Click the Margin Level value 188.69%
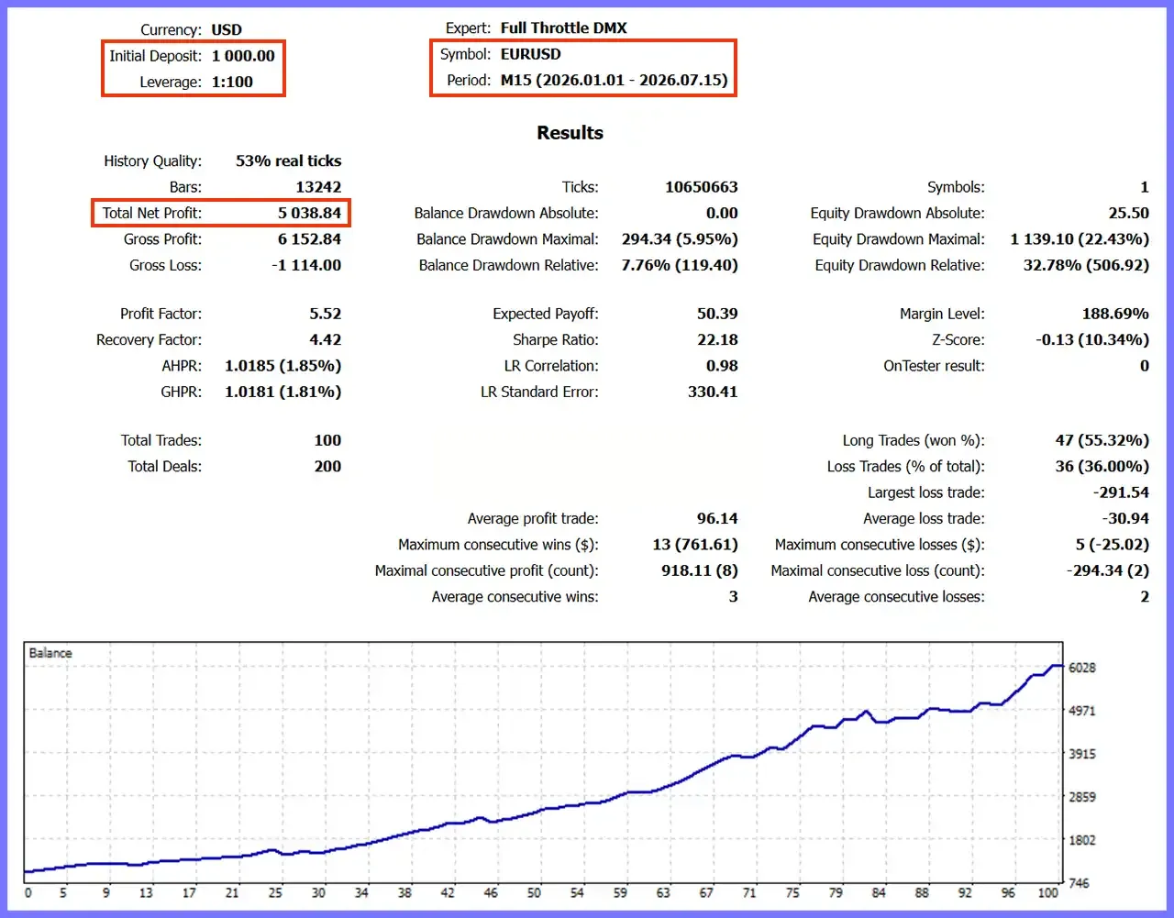This screenshot has width=1174, height=918. 1115,314
